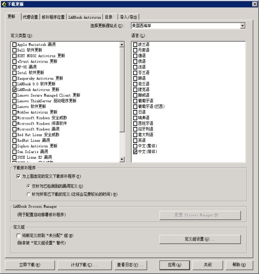Uncheck LANDesk Antivirus 更新 in definition list
The height and width of the screenshot is (274, 259).
(x=15, y=90)
